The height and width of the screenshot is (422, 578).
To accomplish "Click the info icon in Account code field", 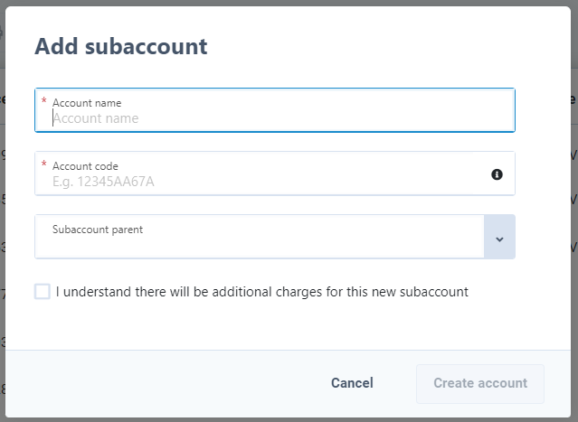I will coord(497,174).
